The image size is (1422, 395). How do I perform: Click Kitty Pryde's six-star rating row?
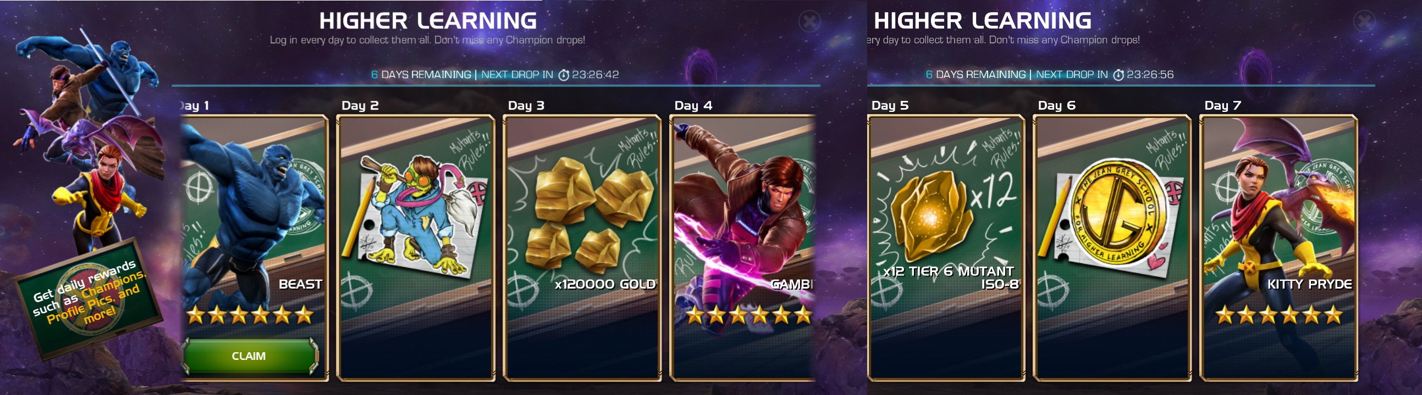(x=1278, y=315)
